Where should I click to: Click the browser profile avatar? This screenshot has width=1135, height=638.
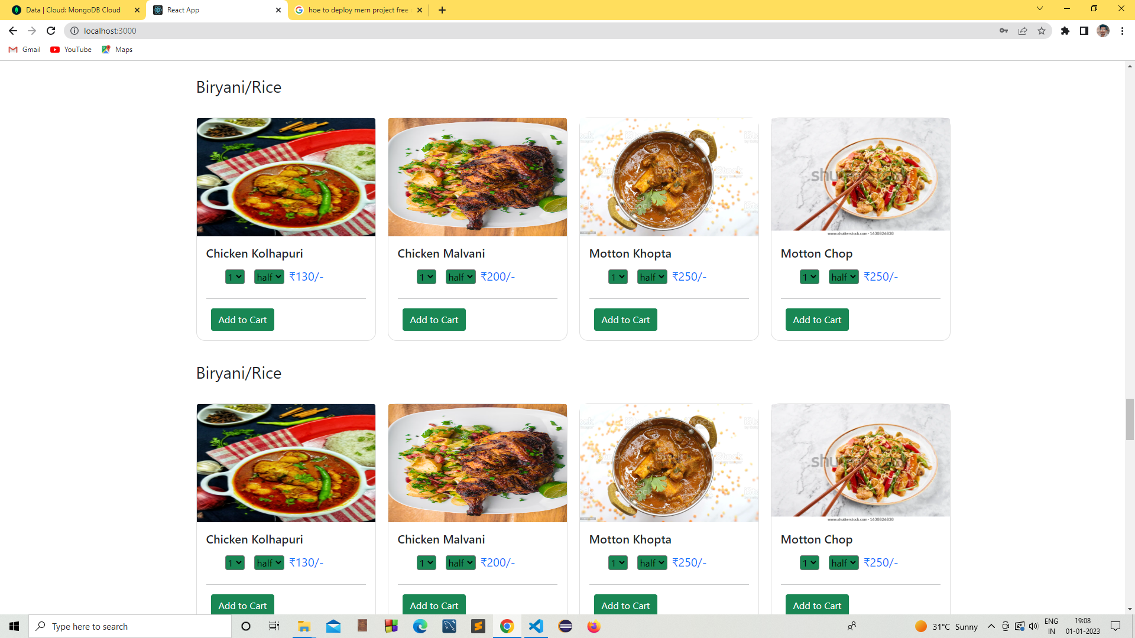coord(1104,31)
